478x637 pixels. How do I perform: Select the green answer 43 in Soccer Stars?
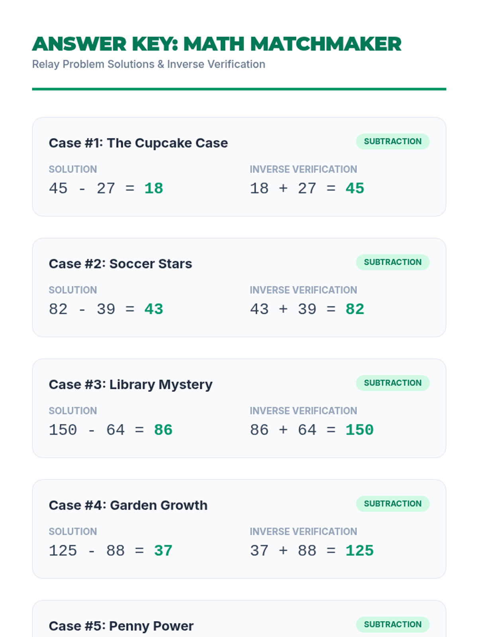click(x=154, y=309)
